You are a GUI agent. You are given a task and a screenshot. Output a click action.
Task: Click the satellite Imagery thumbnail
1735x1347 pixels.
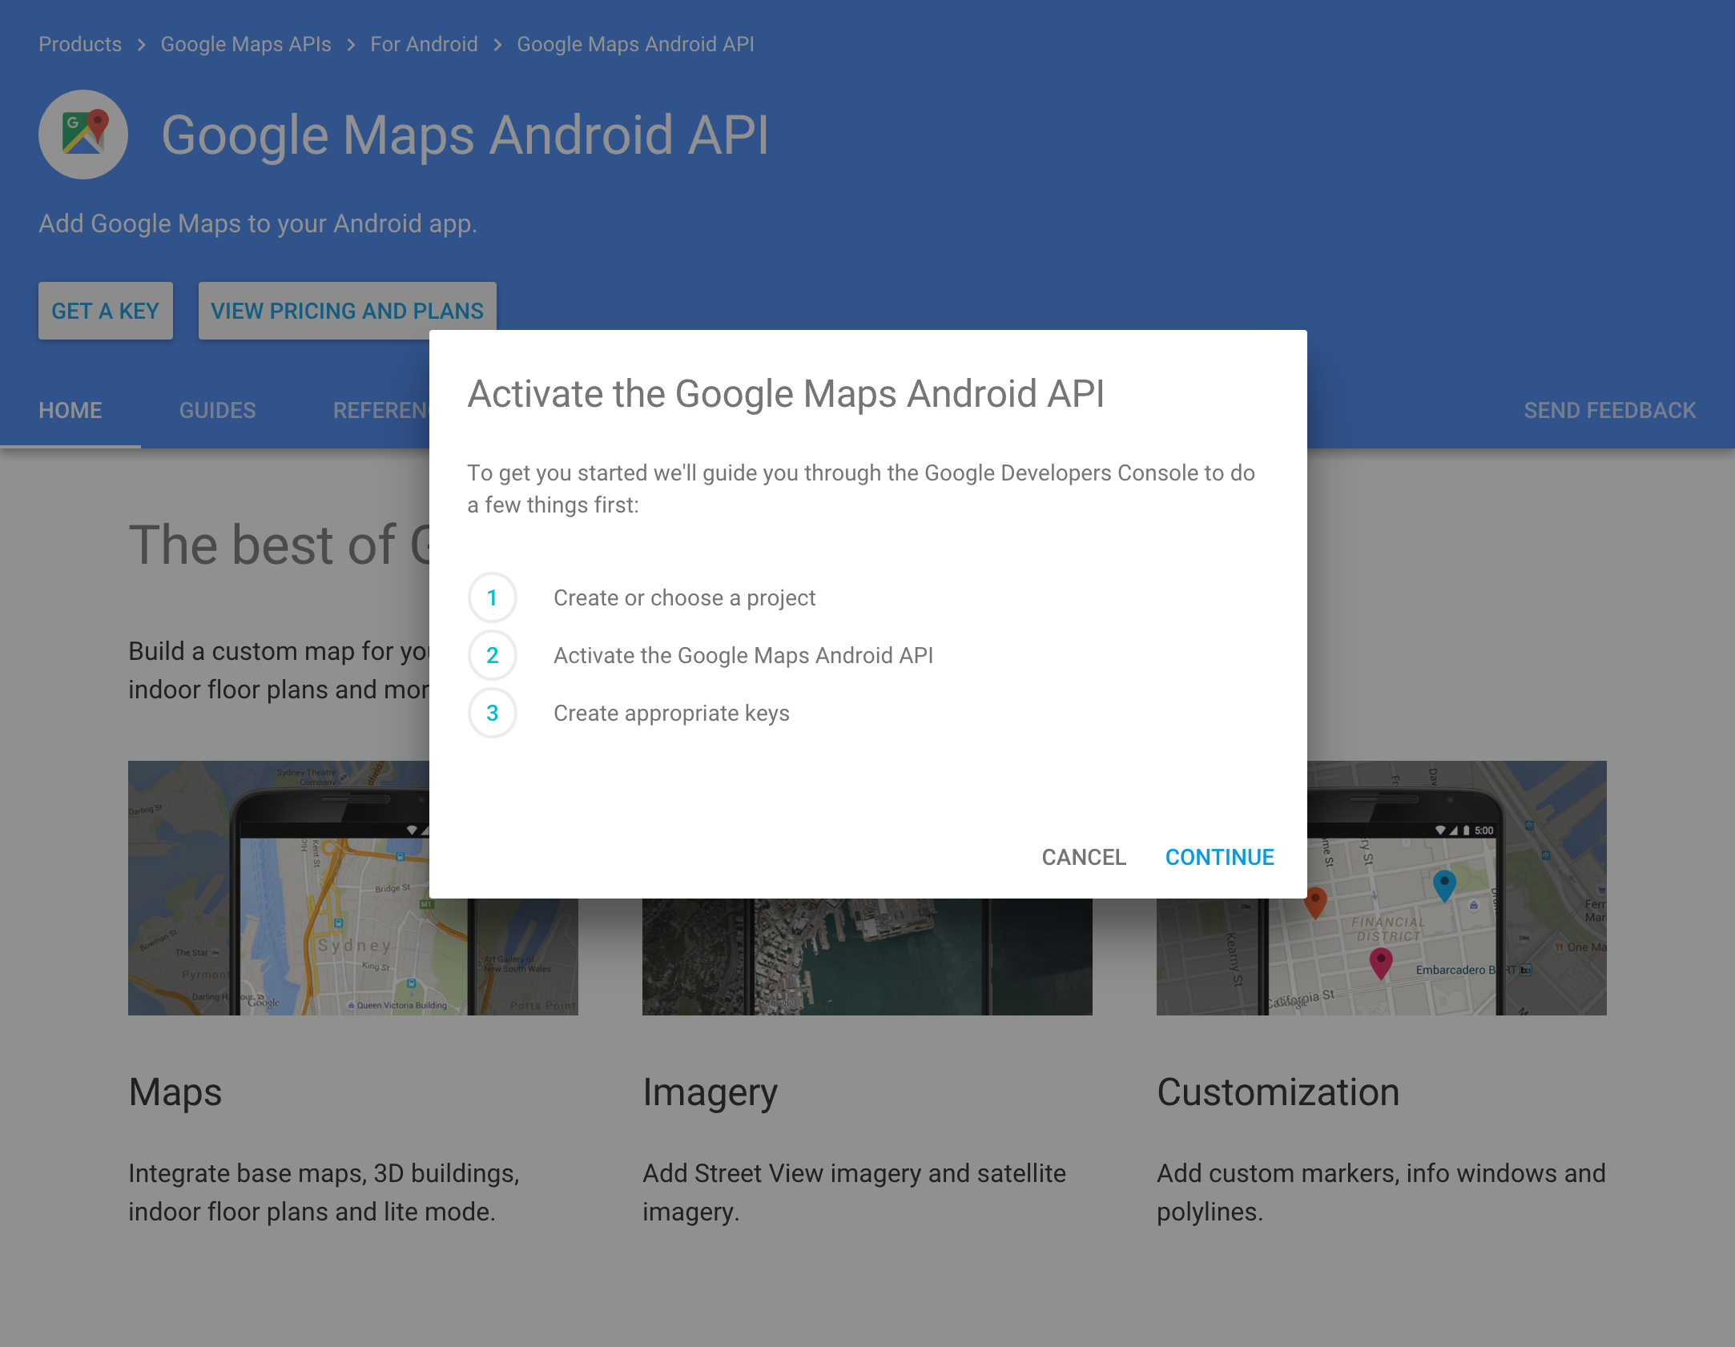tap(867, 957)
